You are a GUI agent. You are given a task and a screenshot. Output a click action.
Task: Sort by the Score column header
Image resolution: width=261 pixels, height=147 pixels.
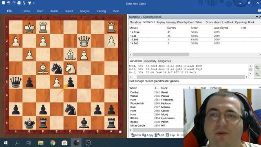194,28
